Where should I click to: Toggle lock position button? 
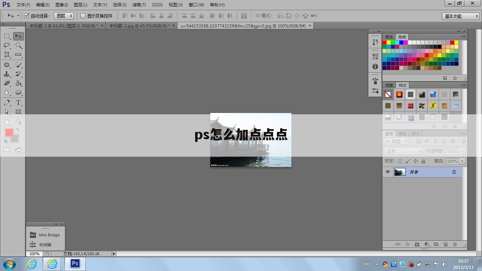(x=415, y=161)
